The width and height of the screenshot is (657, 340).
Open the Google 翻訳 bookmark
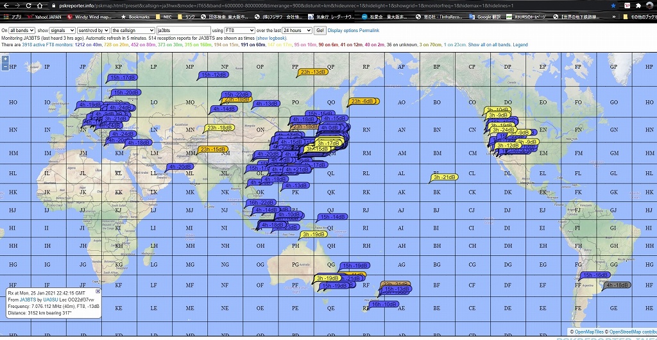(484, 17)
